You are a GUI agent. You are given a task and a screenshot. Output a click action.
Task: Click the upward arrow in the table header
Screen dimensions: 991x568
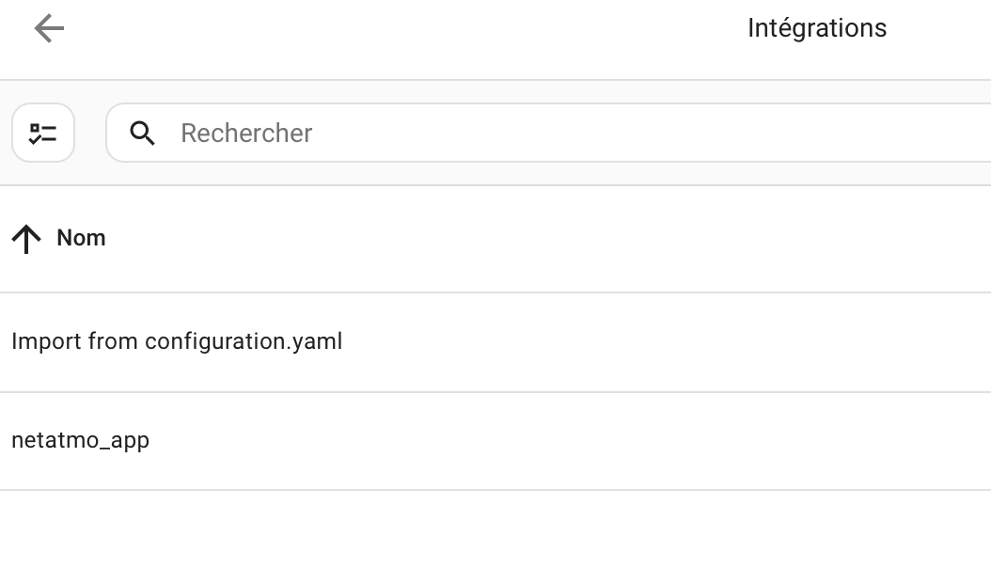pyautogui.click(x=26, y=239)
